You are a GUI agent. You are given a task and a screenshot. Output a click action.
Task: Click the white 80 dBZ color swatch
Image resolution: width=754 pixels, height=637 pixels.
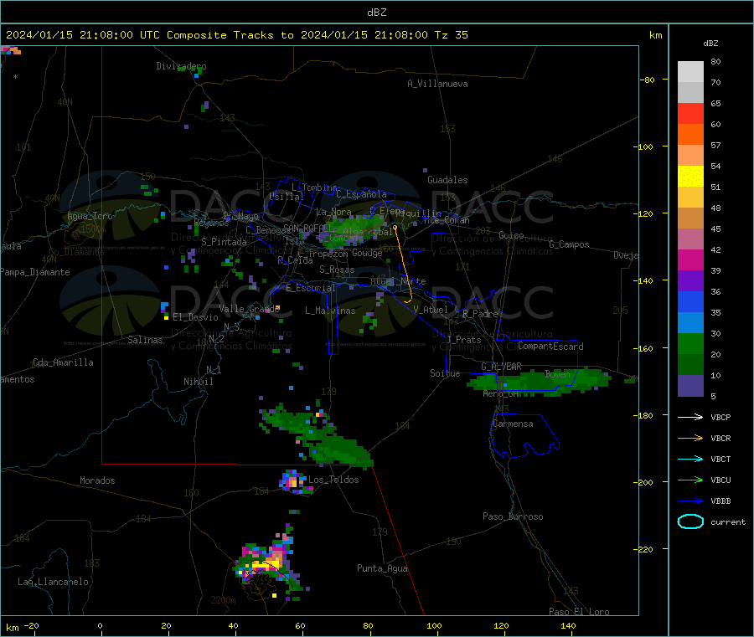click(x=690, y=72)
